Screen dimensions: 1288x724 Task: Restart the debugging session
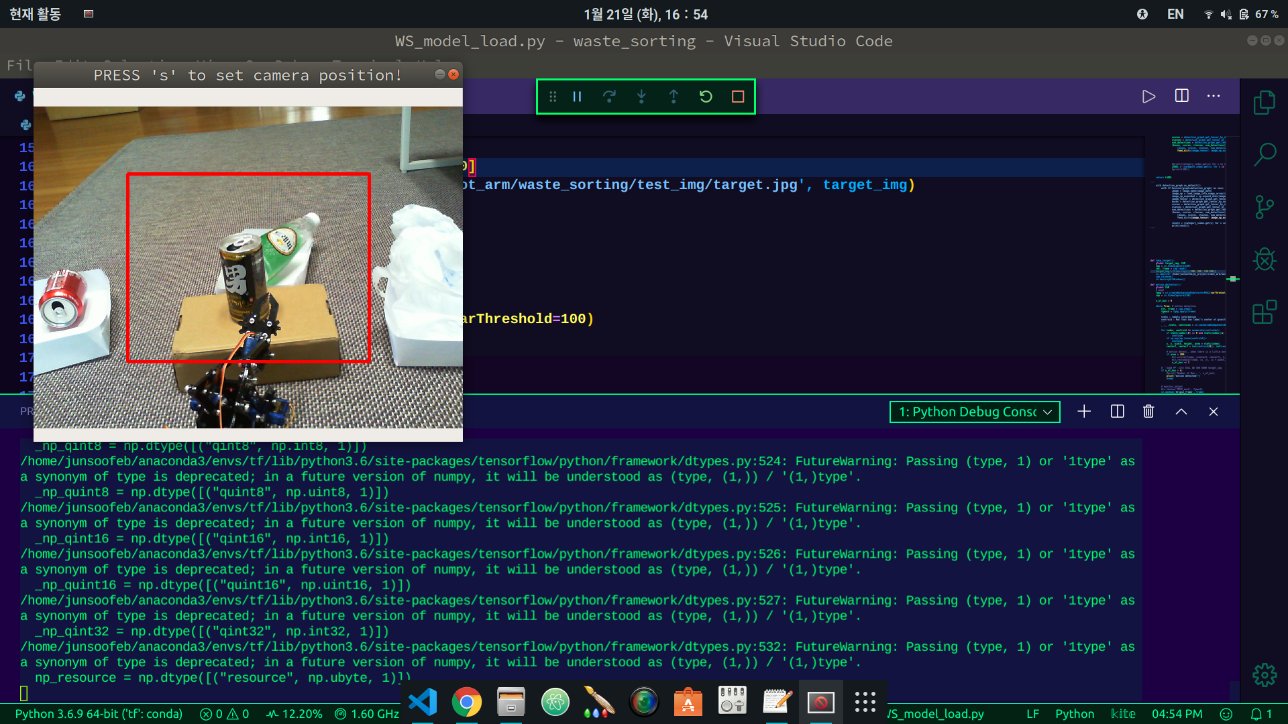pos(706,96)
